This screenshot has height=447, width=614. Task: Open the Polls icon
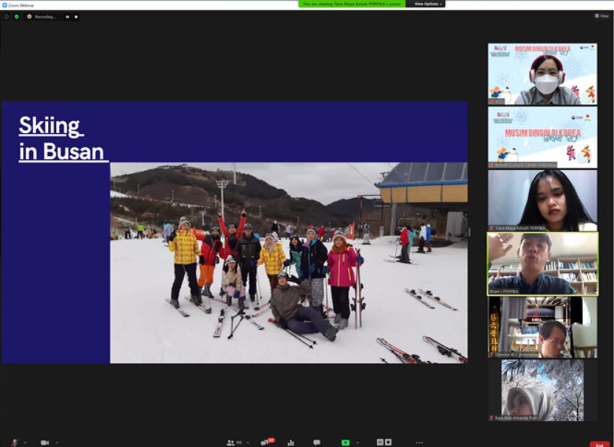(x=290, y=443)
